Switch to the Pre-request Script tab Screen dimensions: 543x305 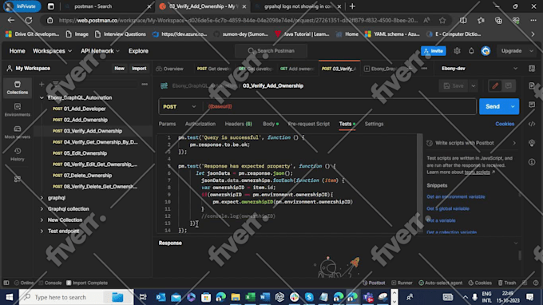click(309, 124)
